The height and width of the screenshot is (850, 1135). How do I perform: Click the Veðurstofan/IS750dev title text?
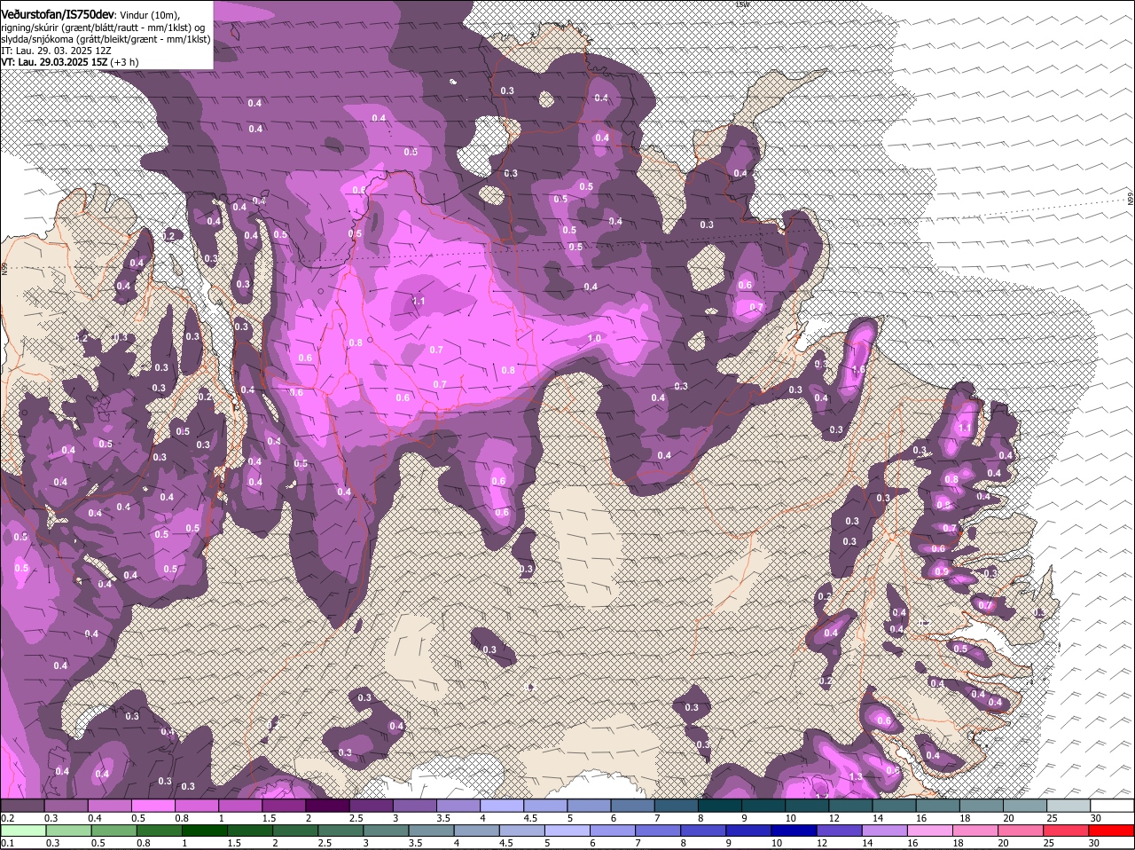pos(58,14)
